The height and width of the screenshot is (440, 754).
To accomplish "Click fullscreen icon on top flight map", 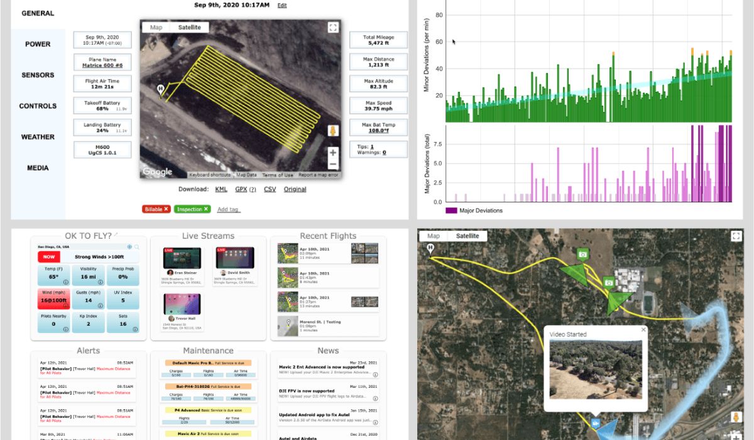I will (333, 27).
